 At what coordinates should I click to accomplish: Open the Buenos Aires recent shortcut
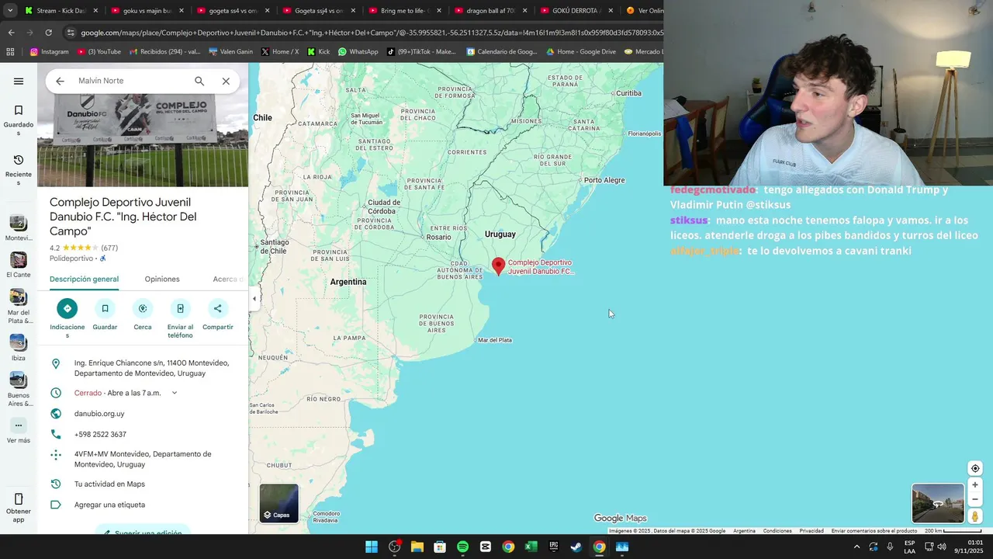click(19, 389)
